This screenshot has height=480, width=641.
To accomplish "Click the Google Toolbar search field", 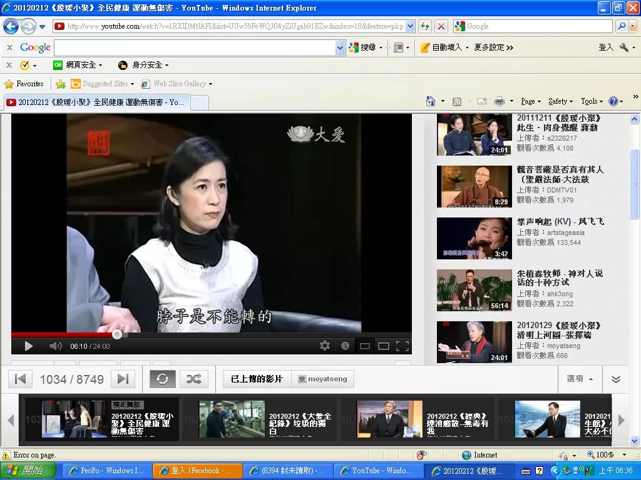I will coord(195,47).
